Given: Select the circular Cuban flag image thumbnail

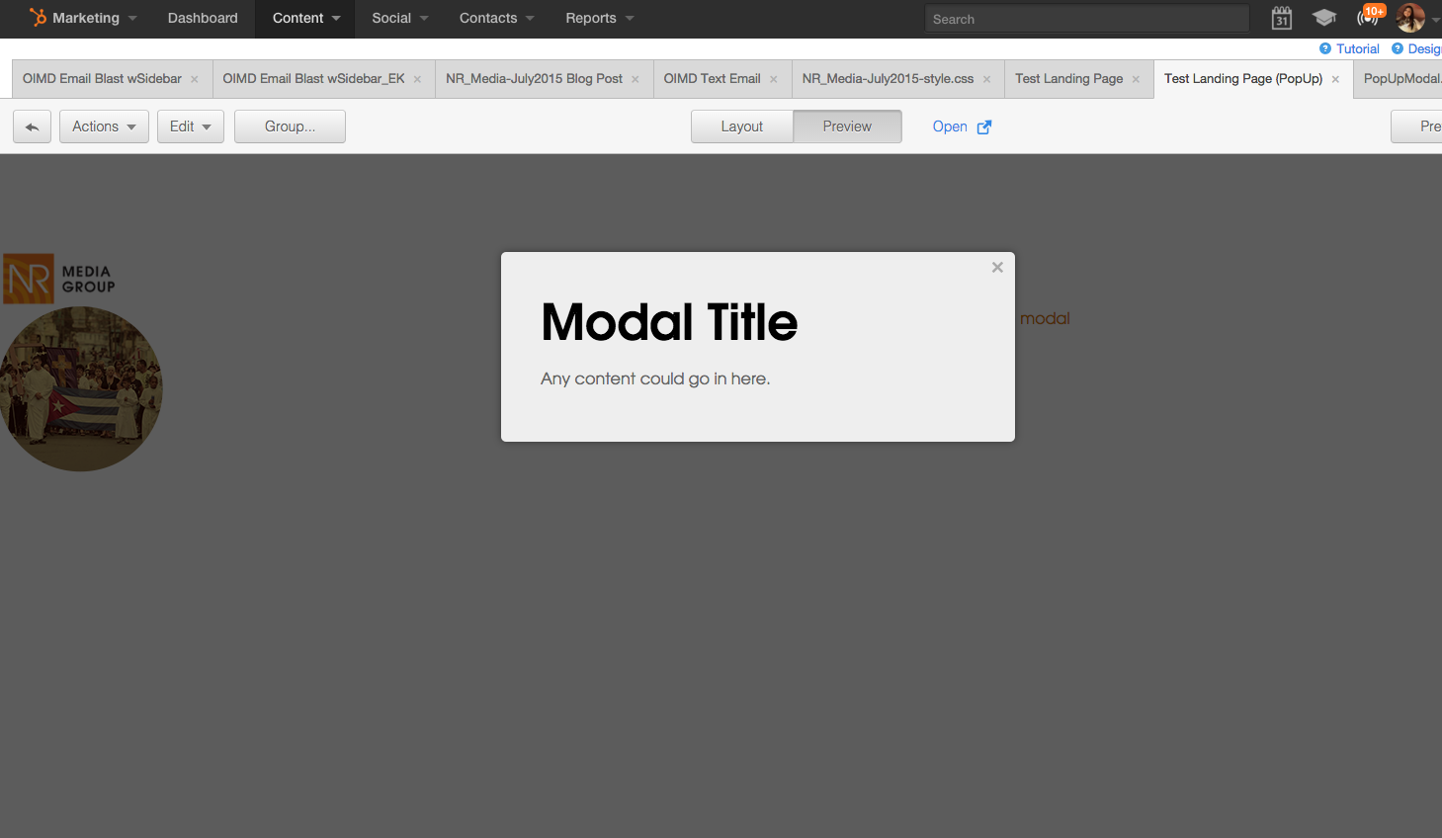Looking at the screenshot, I should pos(82,388).
